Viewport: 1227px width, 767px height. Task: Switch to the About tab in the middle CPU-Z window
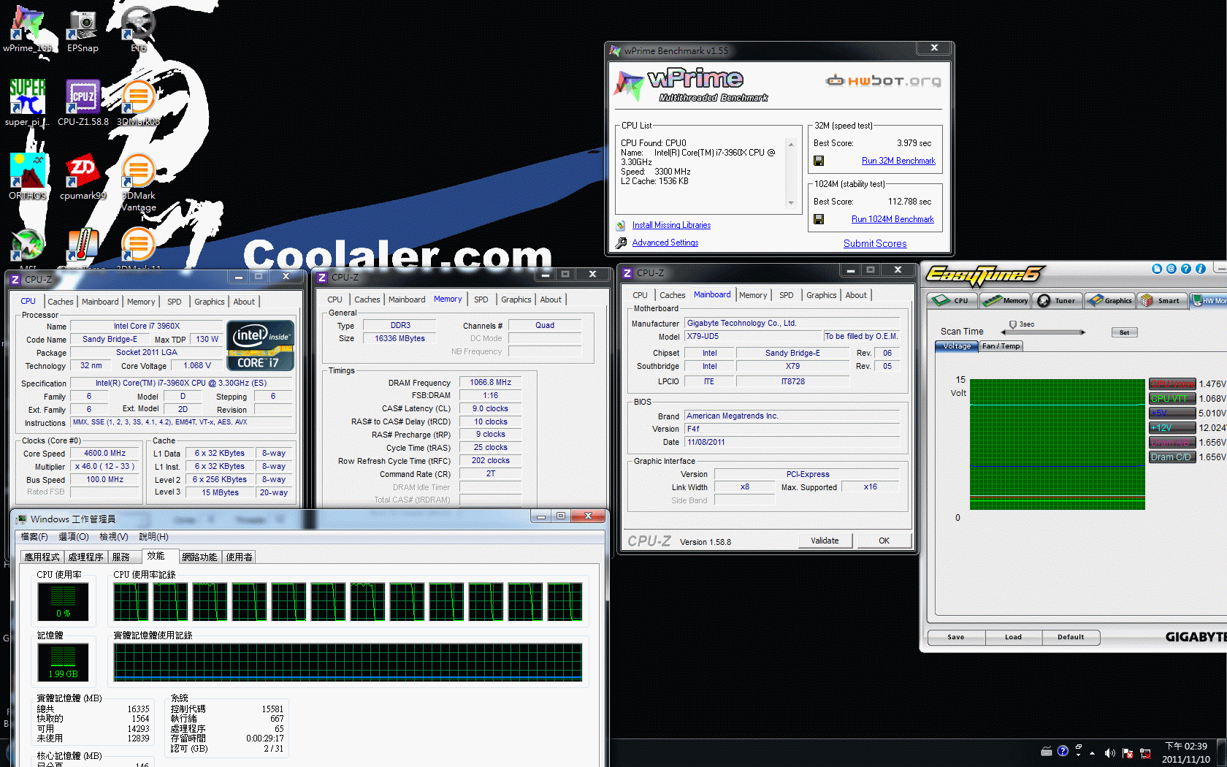551,299
